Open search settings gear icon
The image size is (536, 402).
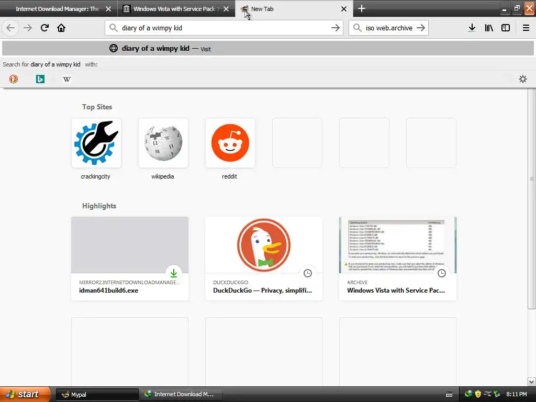(x=523, y=79)
